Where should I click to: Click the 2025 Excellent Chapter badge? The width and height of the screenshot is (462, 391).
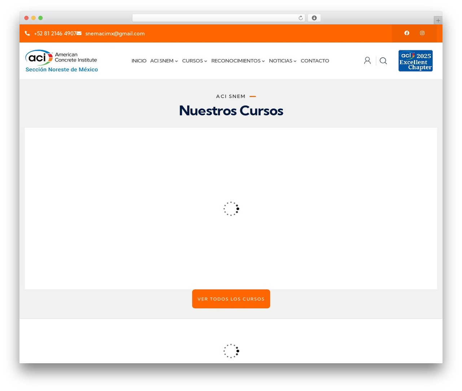point(415,61)
